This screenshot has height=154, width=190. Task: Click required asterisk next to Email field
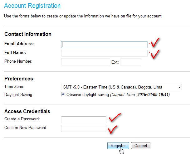149,44
